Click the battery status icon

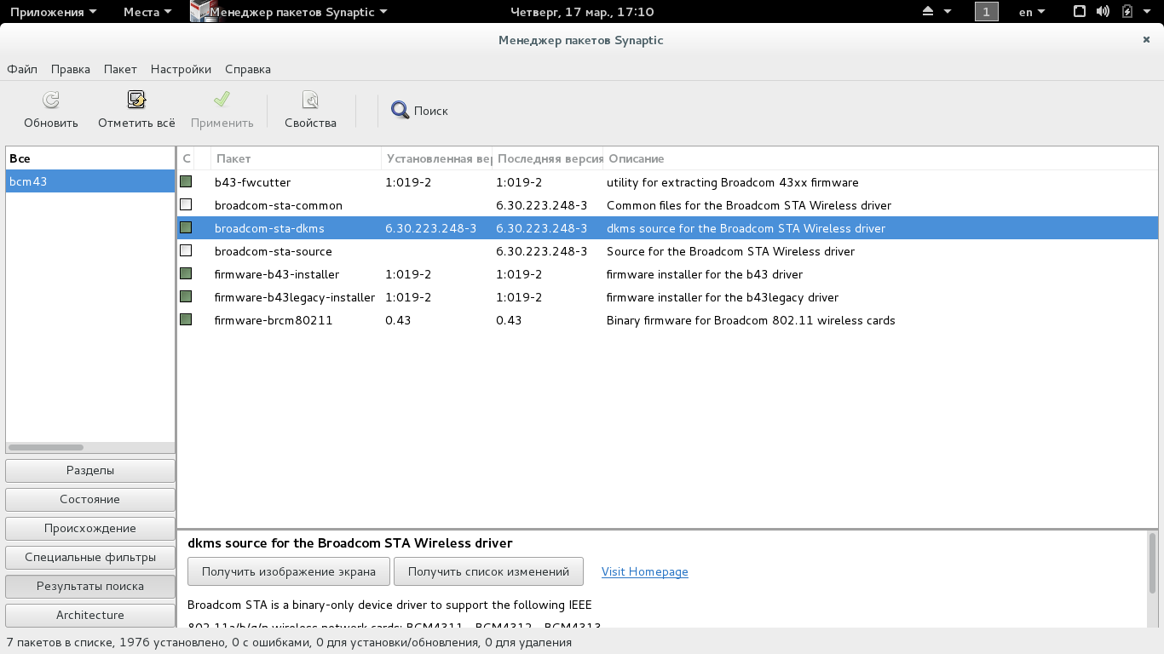[1127, 12]
